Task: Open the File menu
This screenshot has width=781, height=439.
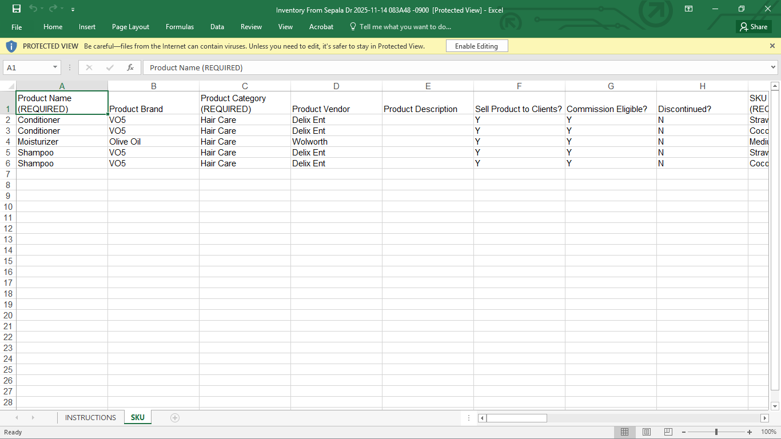Action: click(x=17, y=27)
